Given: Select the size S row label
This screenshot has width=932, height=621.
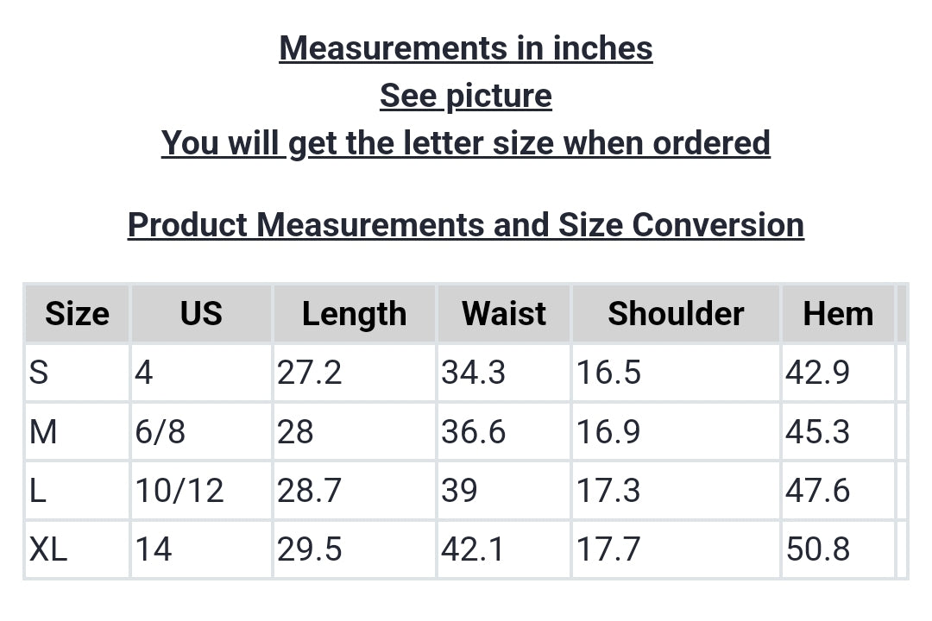Looking at the screenshot, I should [x=39, y=373].
